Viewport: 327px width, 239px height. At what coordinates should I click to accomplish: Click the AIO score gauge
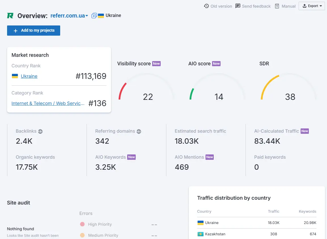[218, 88]
